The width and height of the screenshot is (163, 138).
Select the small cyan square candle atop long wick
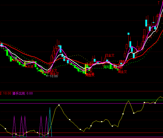pyautogui.click(x=128, y=33)
